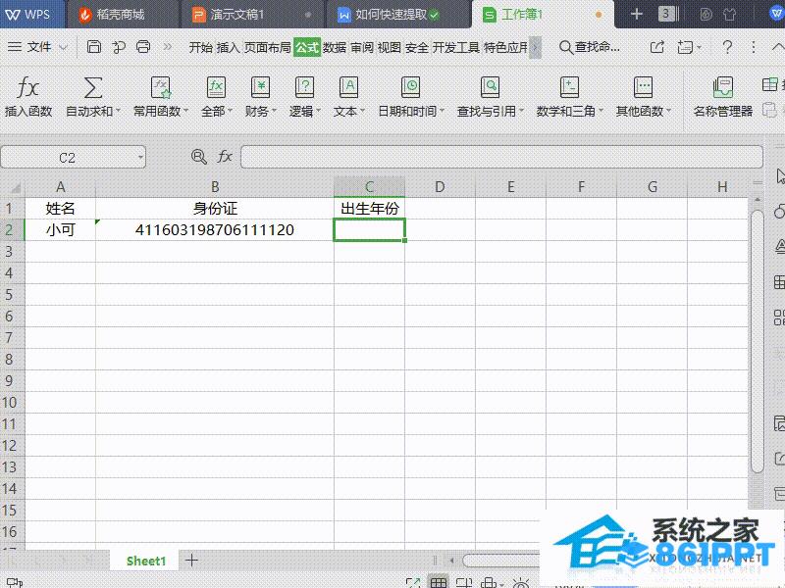Screen dimensions: 785x588
Task: Click the vertical scrollbar thumb
Action: [x=757, y=340]
